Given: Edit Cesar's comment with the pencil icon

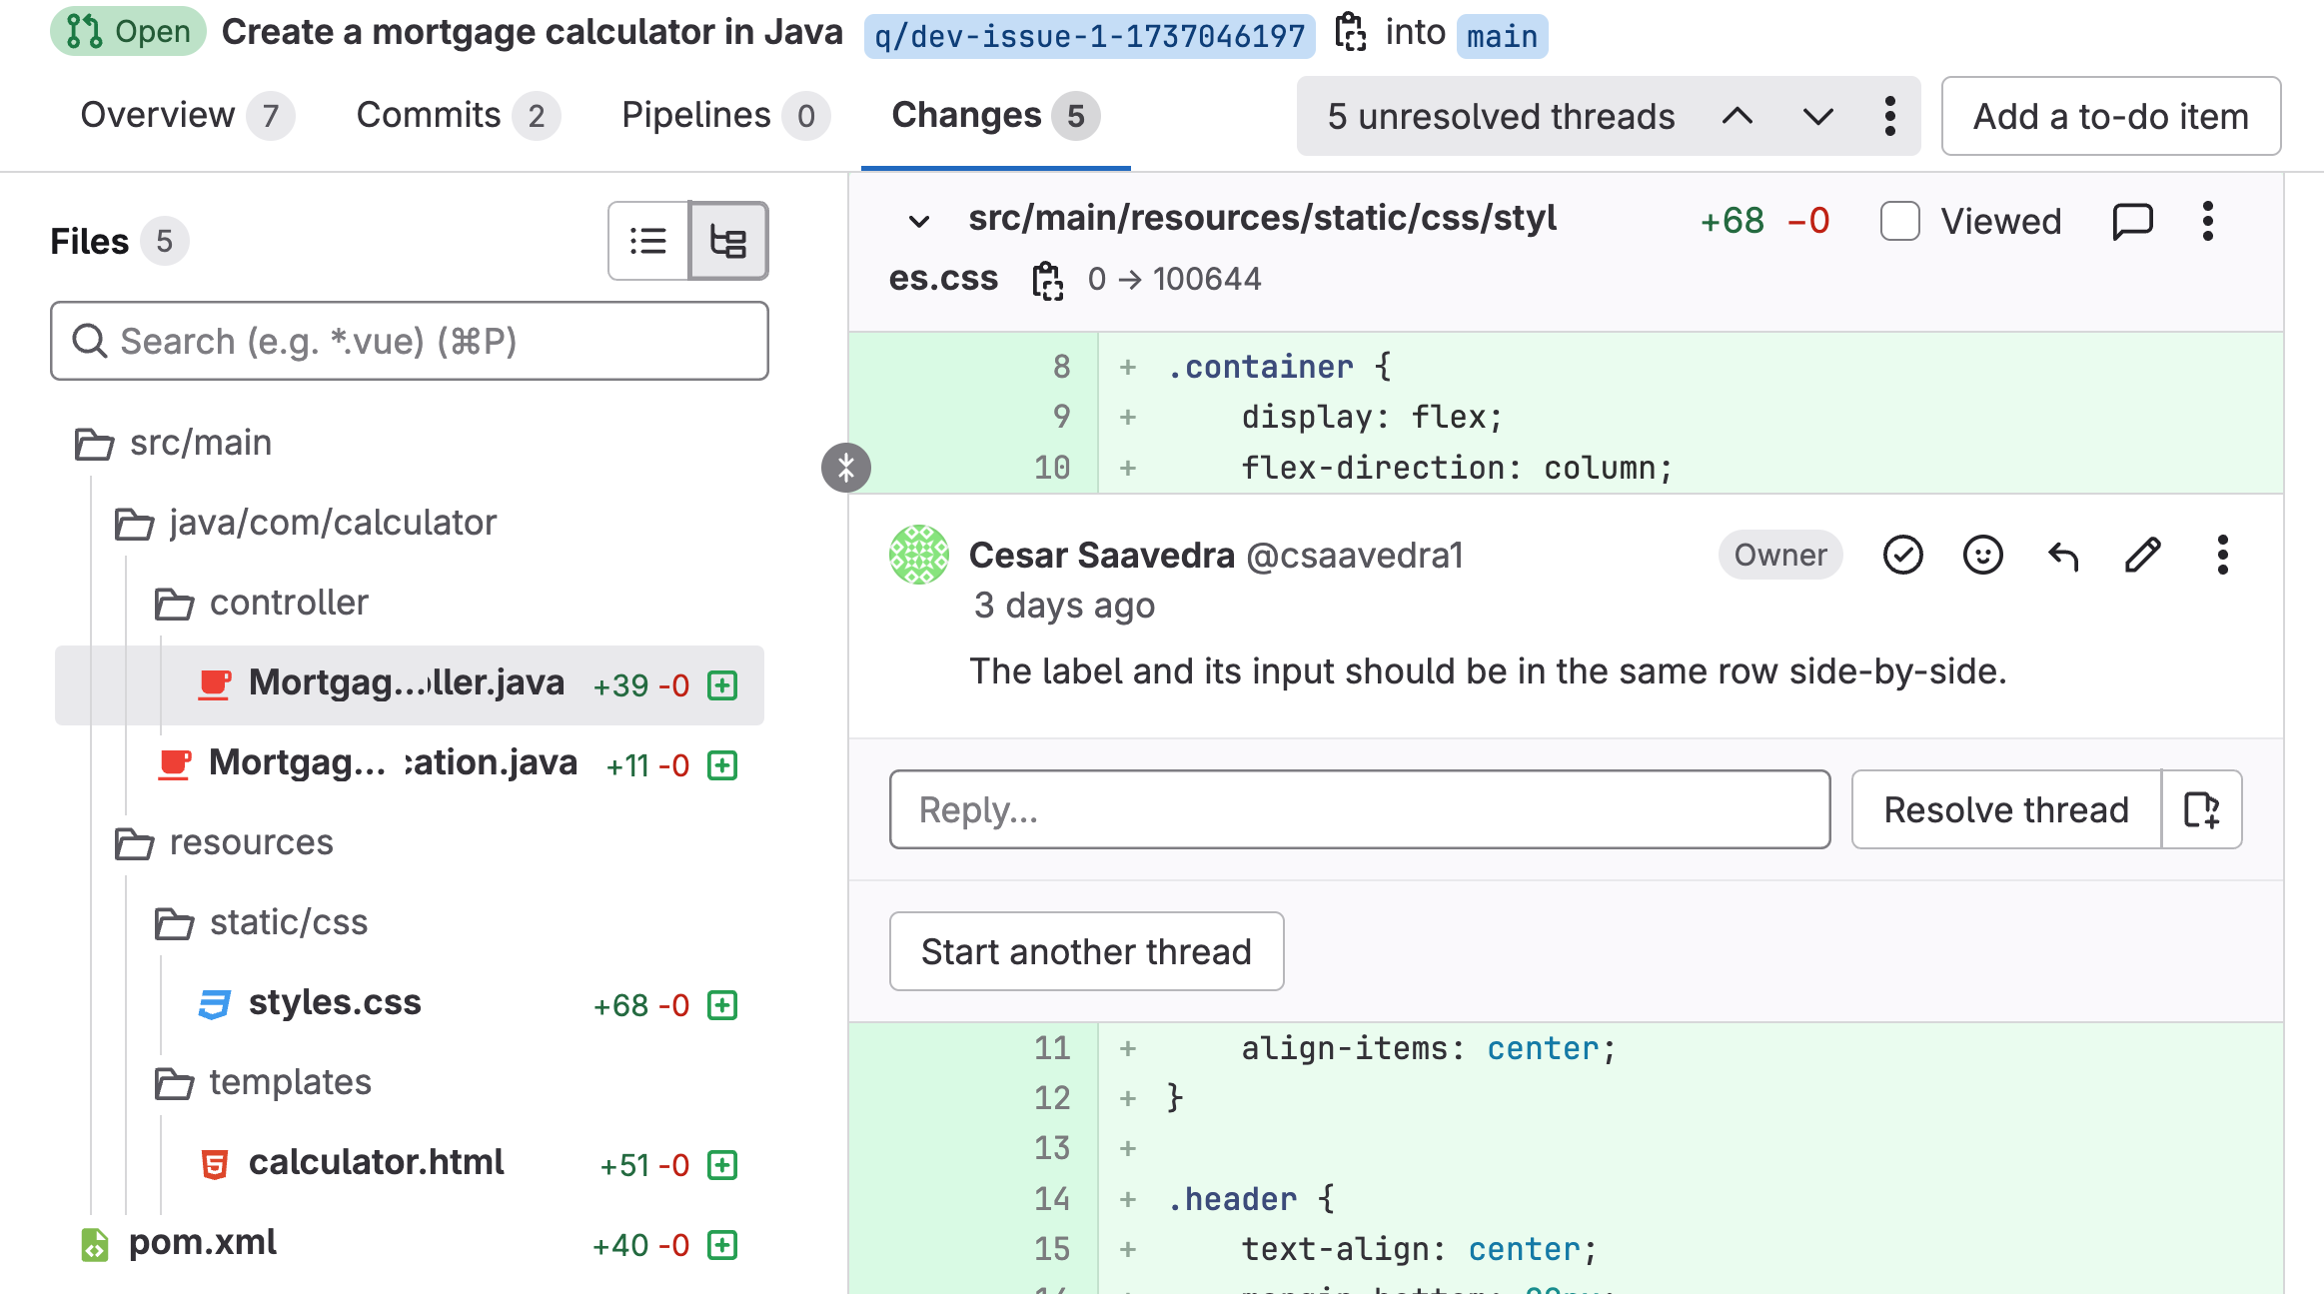Looking at the screenshot, I should [2142, 556].
